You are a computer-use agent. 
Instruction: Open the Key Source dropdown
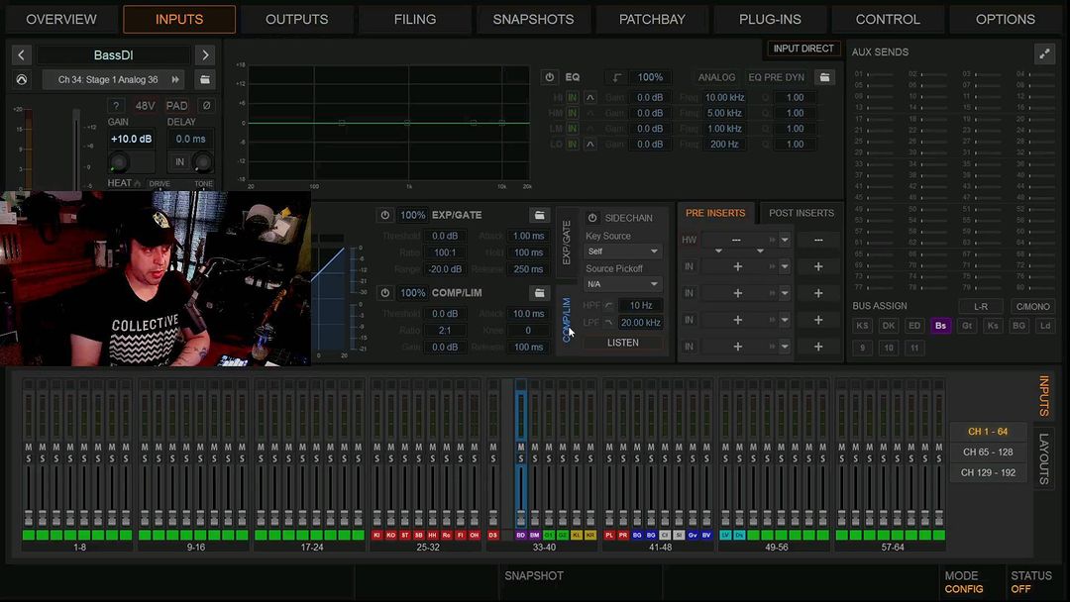click(x=622, y=251)
